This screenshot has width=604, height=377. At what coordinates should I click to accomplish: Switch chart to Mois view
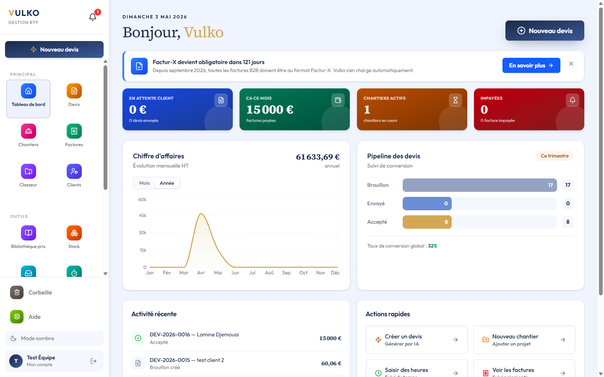pyautogui.click(x=144, y=183)
